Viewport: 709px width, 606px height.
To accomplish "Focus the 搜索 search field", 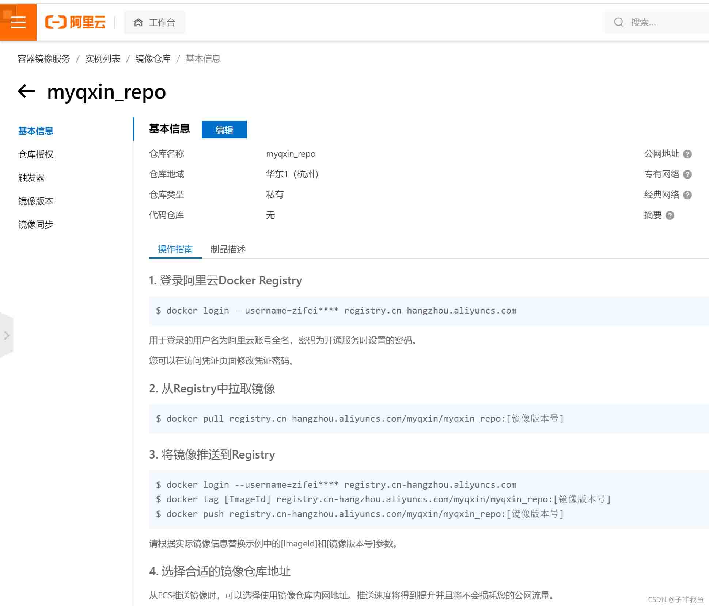I will (657, 23).
